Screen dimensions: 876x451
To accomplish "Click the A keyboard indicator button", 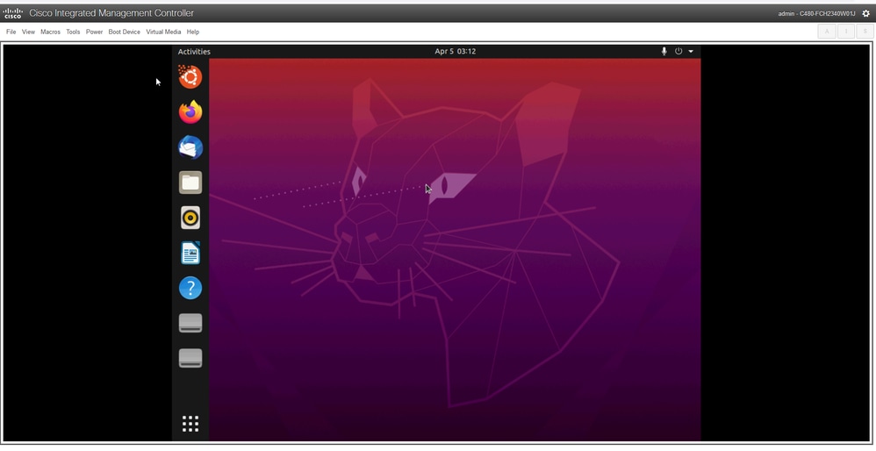I will (x=827, y=32).
